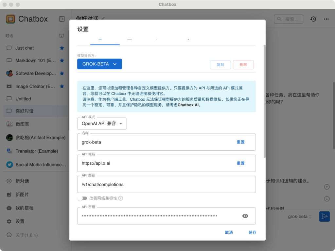Click the 删除 button
The height and width of the screenshot is (251, 335).
pyautogui.click(x=243, y=65)
